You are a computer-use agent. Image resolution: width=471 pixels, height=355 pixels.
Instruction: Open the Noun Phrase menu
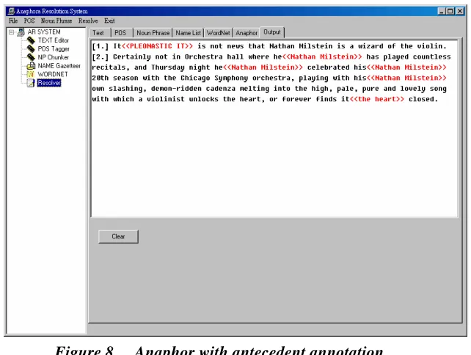click(x=56, y=21)
